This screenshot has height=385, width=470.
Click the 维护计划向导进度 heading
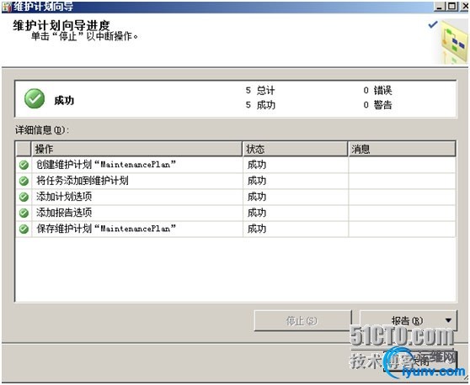tap(61, 25)
